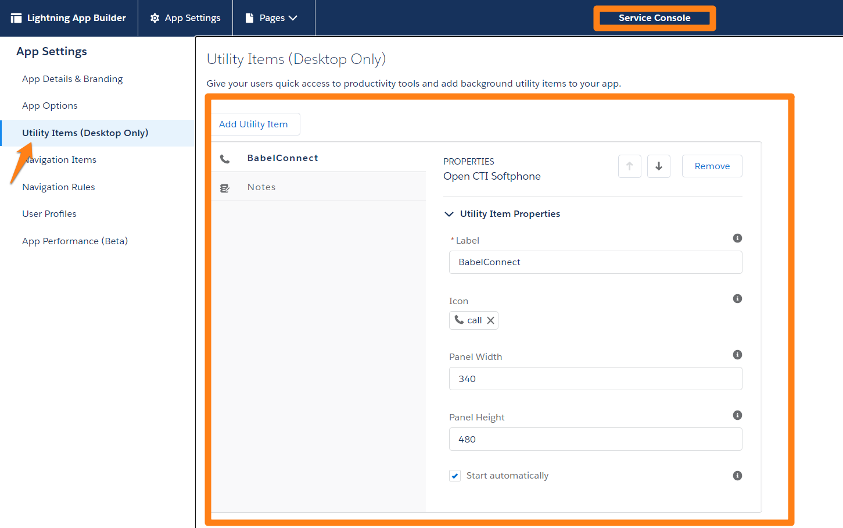Open the Pages dropdown menu

click(272, 18)
